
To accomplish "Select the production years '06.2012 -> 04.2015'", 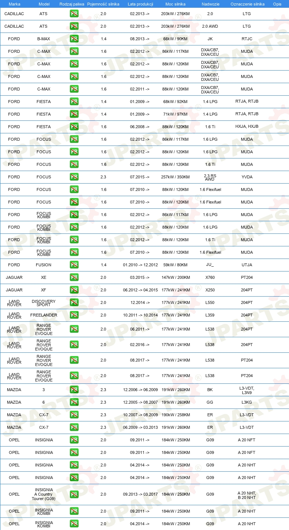I will point(140,290).
